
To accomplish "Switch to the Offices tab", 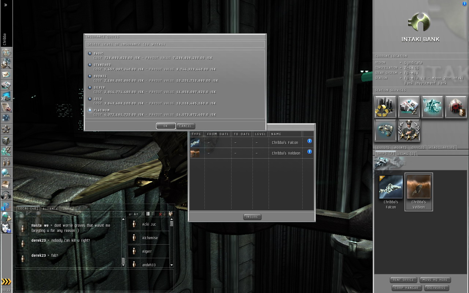I will point(418,148).
